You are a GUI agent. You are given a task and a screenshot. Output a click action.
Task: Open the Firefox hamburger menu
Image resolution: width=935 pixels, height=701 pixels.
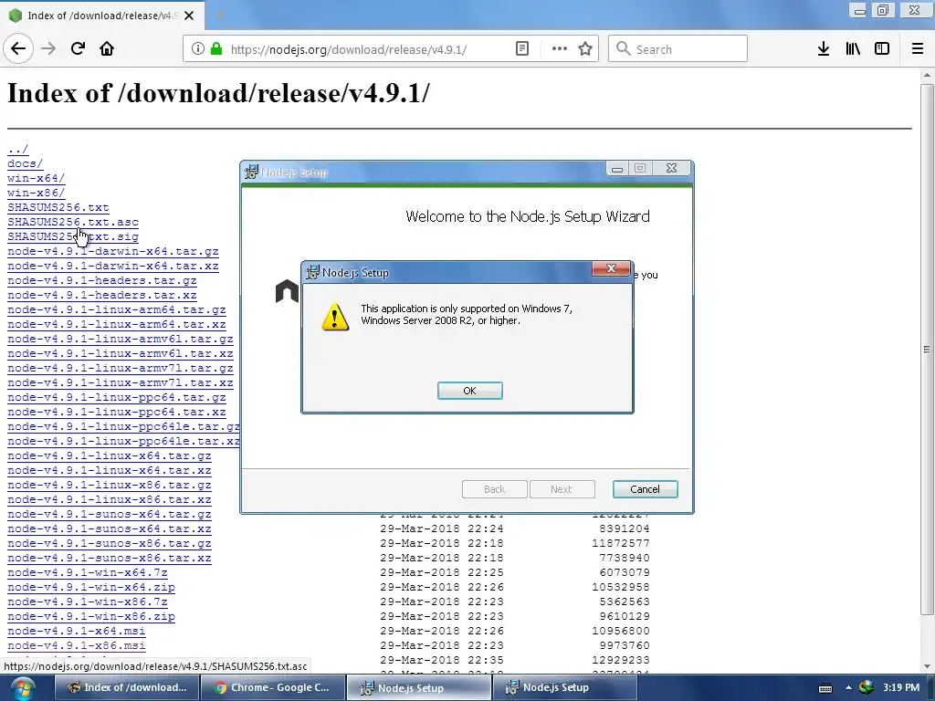(918, 49)
